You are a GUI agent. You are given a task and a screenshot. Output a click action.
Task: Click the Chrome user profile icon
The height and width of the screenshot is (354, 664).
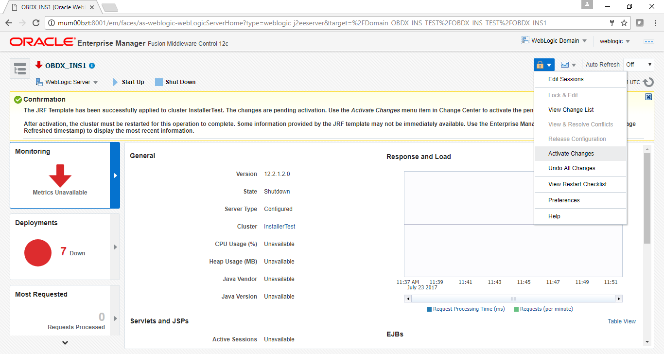pyautogui.click(x=587, y=4)
